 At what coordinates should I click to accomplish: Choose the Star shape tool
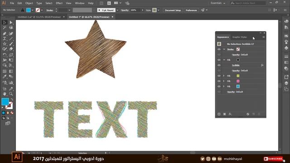point(5,44)
